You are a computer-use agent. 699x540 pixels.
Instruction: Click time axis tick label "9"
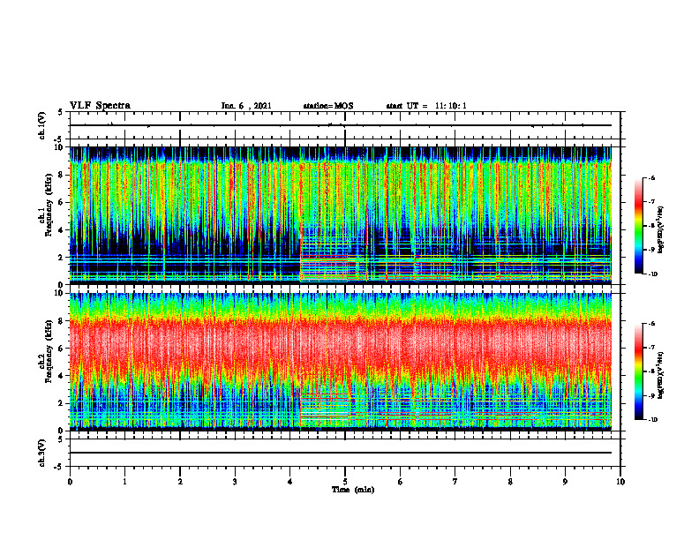pos(565,482)
